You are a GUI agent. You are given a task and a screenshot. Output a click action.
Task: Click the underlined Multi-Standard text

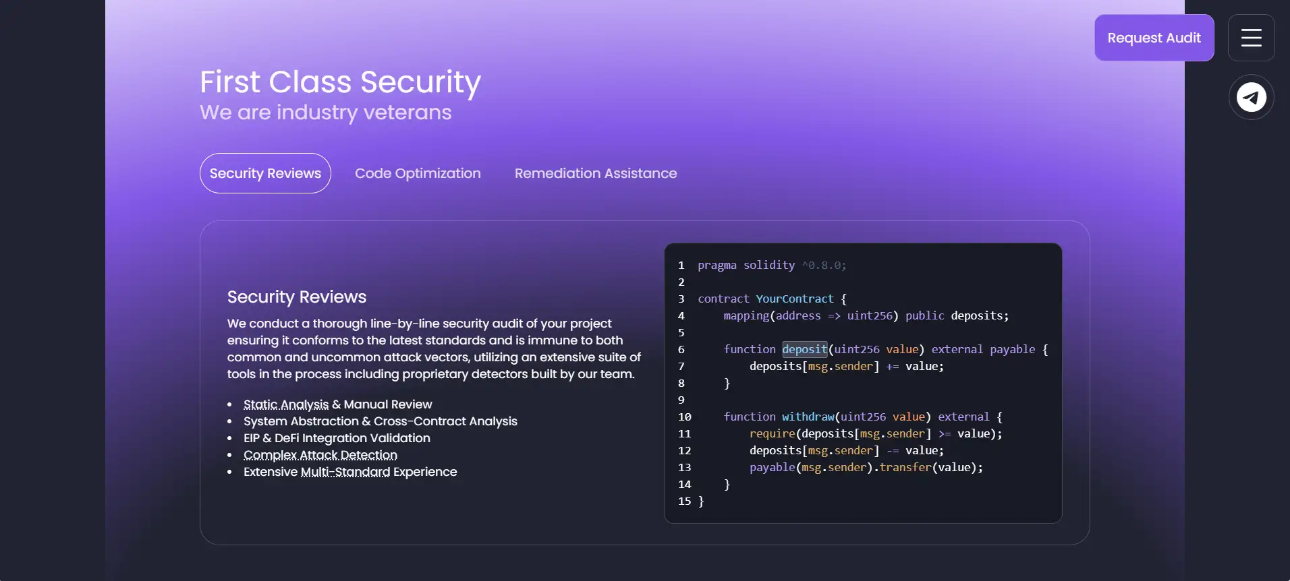click(x=345, y=472)
